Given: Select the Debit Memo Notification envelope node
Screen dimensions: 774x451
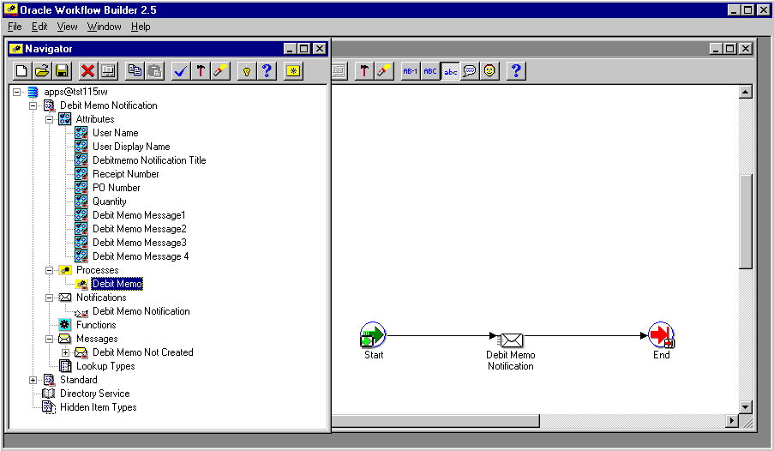Looking at the screenshot, I should pyautogui.click(x=511, y=340).
